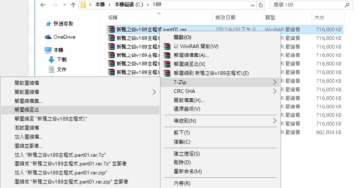Expand second 開啟壓縮檔 submenu arrow
This screenshot has height=188, width=358.
[x=154, y=92]
